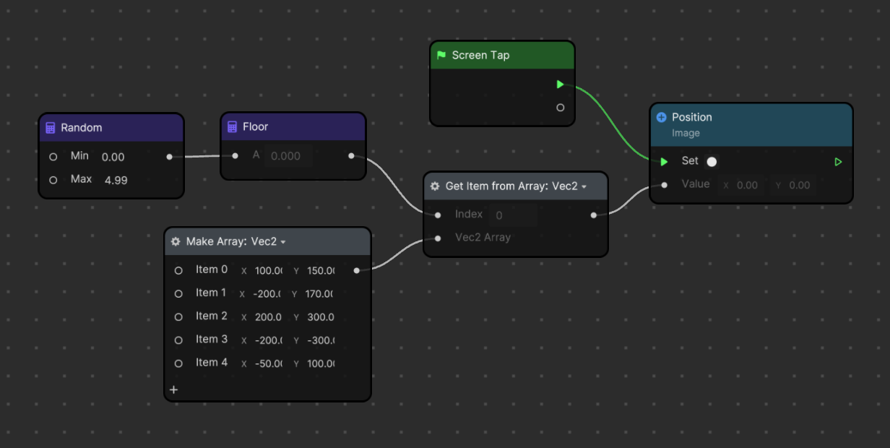Viewport: 890px width, 448px height.
Task: Click the Item 2 input port
Action: 178,316
